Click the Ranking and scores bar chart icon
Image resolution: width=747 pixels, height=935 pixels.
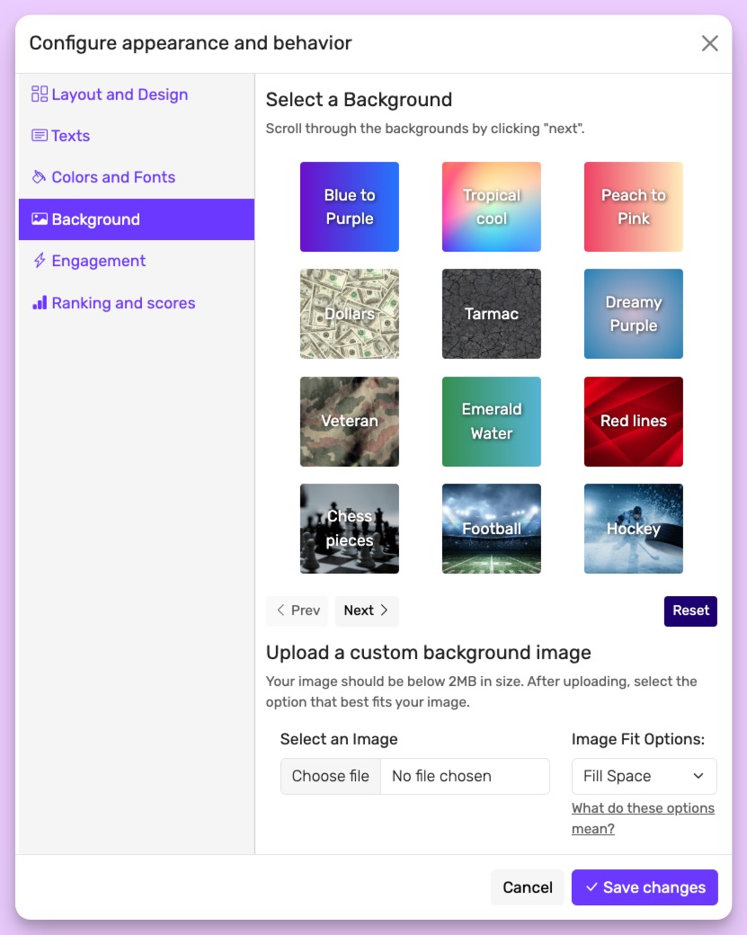[x=40, y=303]
